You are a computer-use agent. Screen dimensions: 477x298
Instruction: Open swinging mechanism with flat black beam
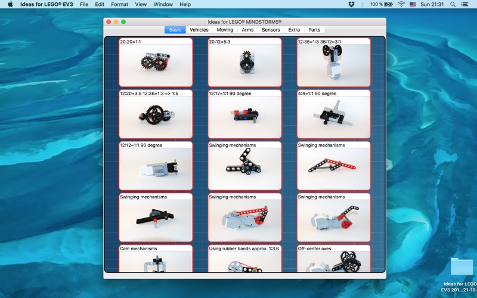coord(156,218)
